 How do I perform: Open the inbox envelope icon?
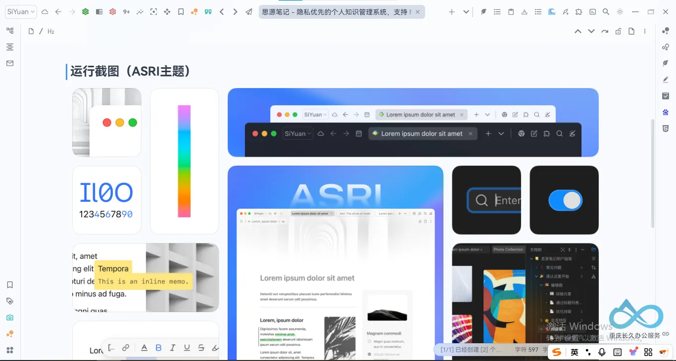[x=10, y=63]
